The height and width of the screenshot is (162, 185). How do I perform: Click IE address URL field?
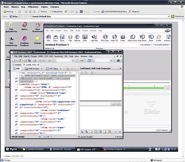89,16
